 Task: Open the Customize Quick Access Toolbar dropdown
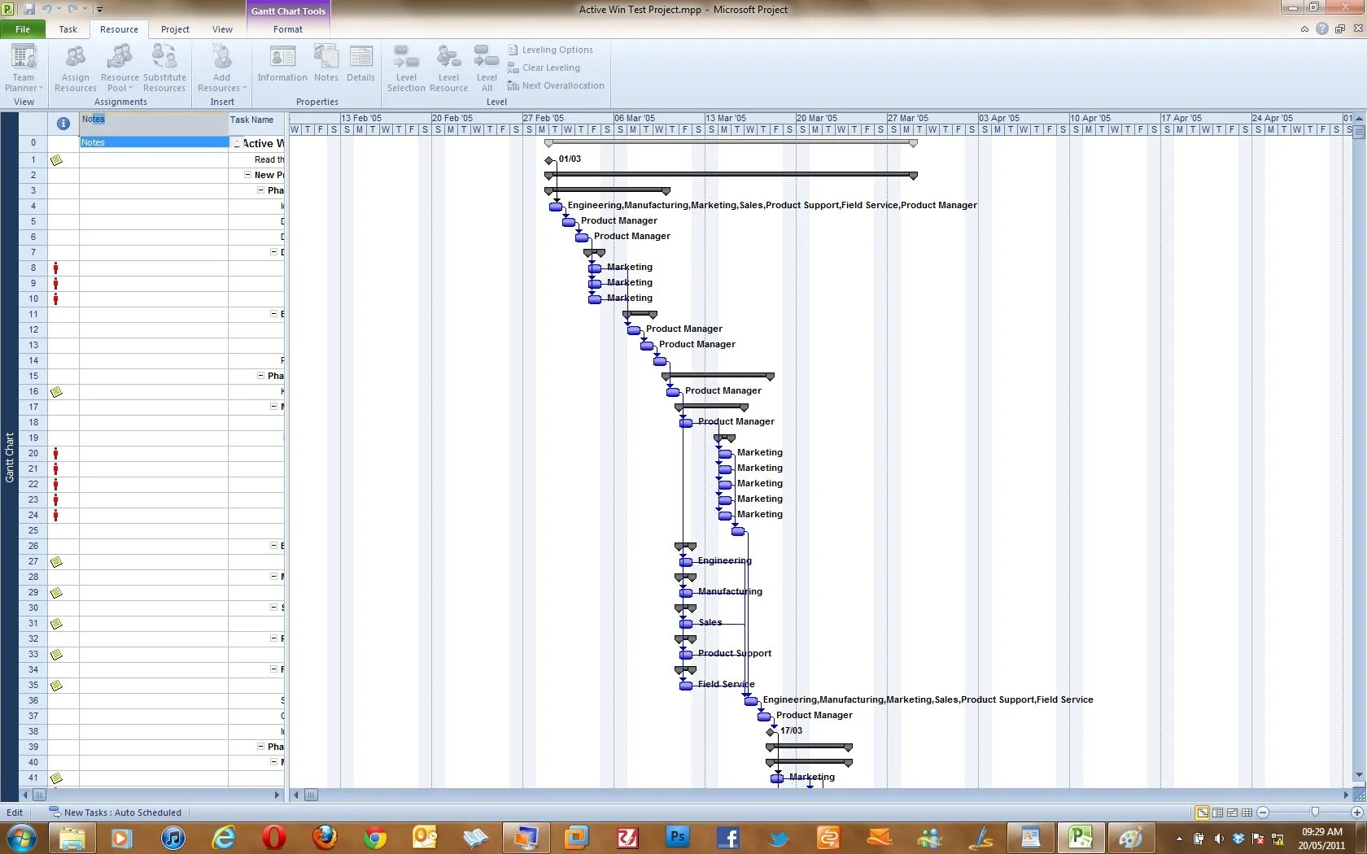pyautogui.click(x=99, y=10)
